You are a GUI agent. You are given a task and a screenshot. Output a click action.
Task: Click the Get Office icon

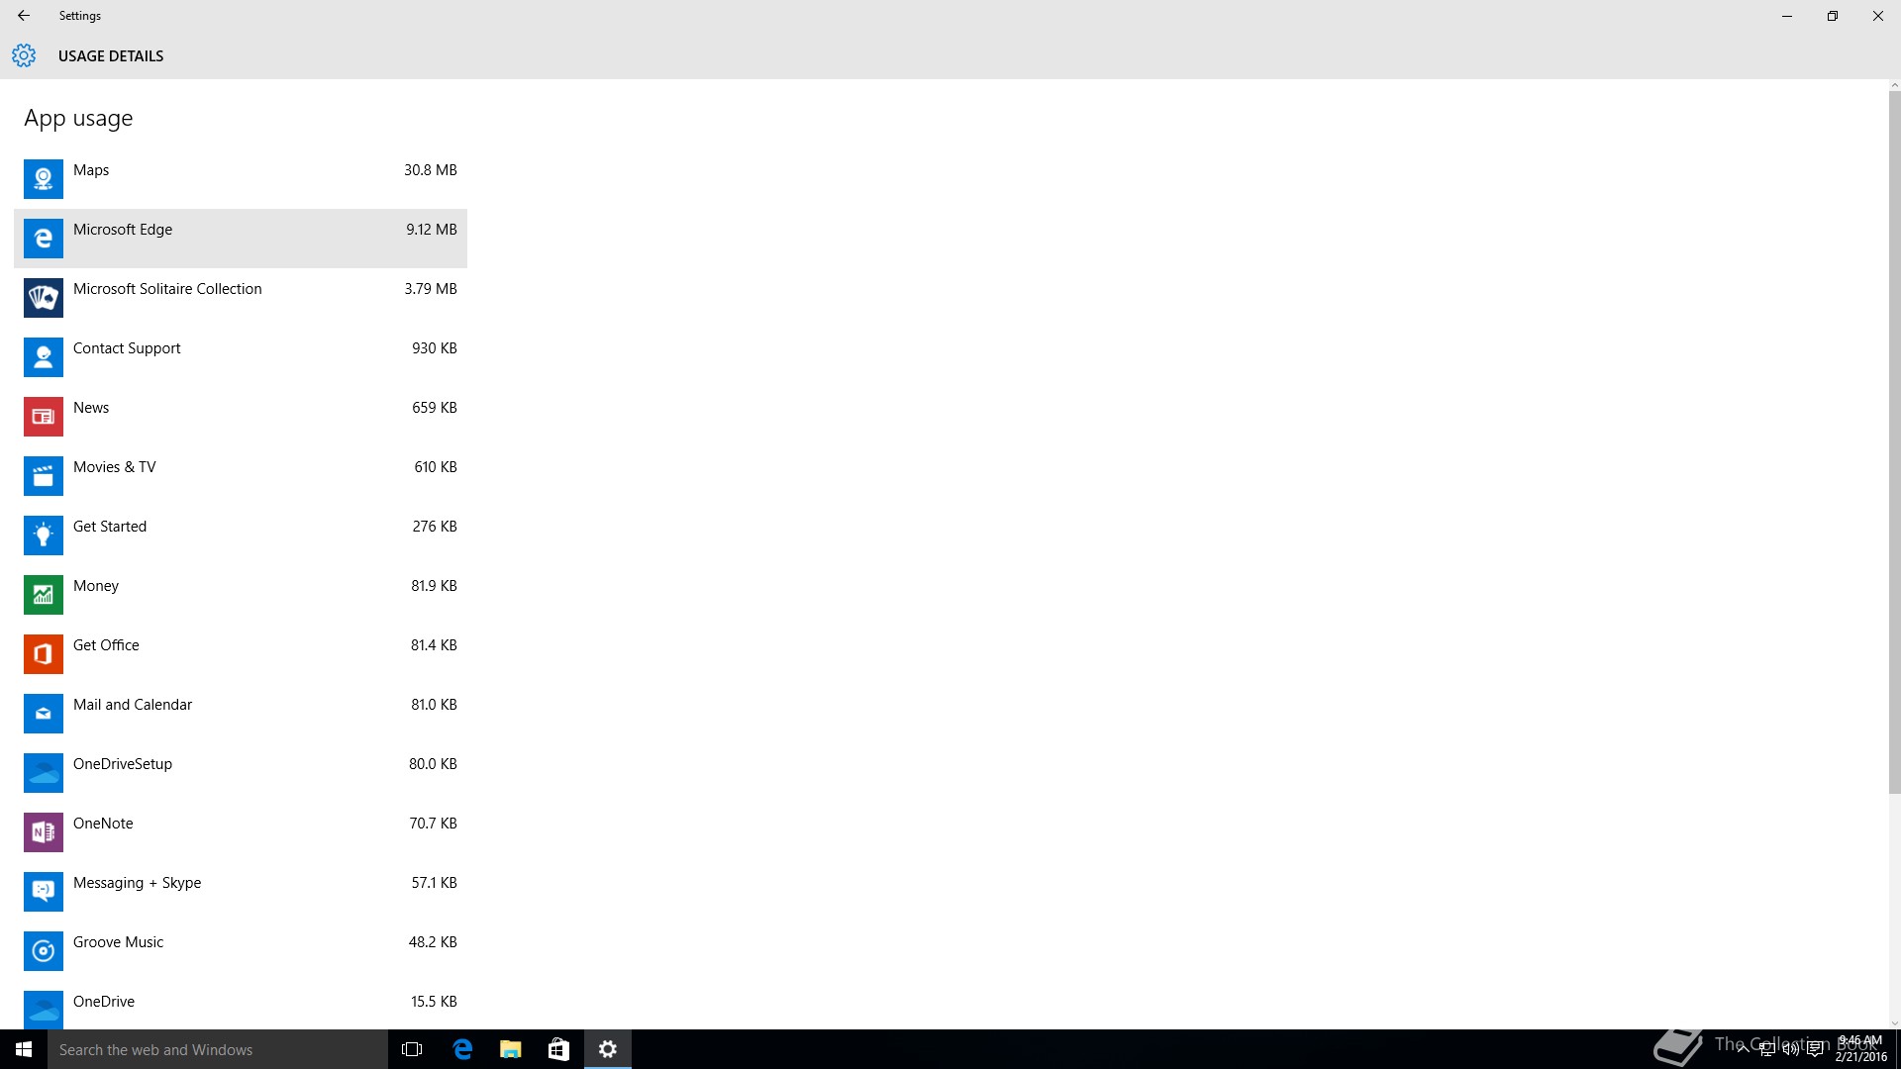(43, 654)
